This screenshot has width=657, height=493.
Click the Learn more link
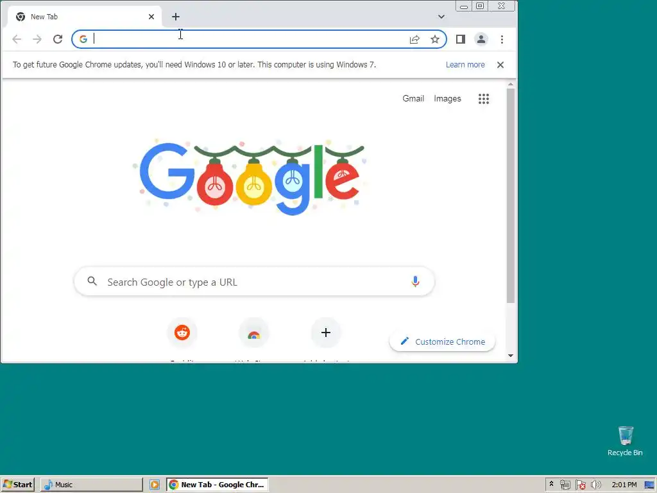click(465, 65)
